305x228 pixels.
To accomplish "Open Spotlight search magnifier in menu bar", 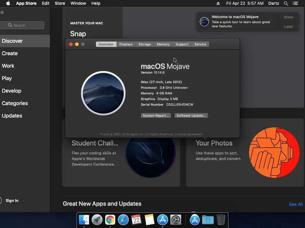I will [x=286, y=3].
